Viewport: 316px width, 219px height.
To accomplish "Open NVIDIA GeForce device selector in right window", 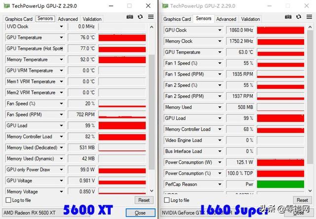I will pos(204,213).
